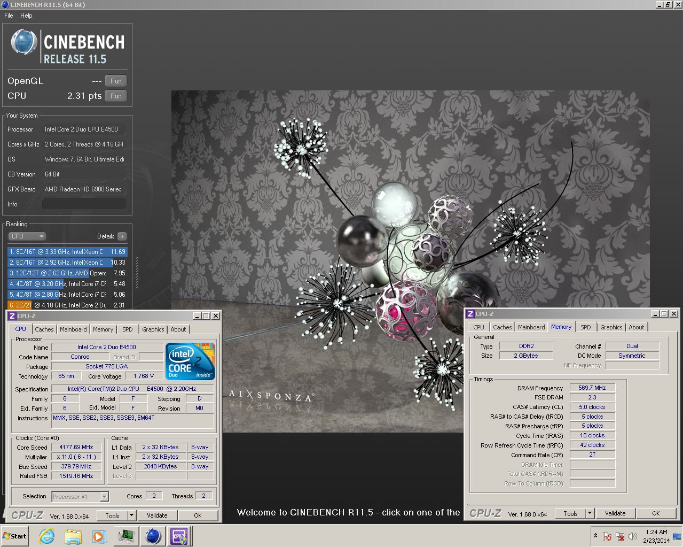Switch to About tab in left CPU-Z window

click(x=178, y=329)
